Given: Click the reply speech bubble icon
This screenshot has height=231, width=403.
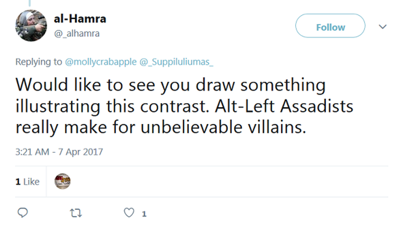Looking at the screenshot, I should [x=23, y=213].
